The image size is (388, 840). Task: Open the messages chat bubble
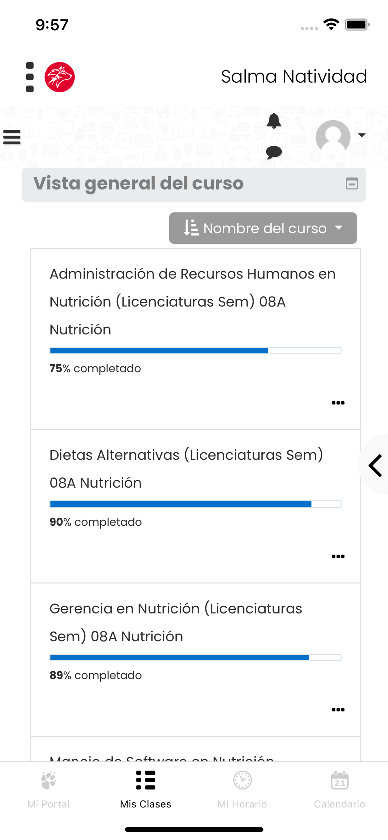tap(274, 152)
